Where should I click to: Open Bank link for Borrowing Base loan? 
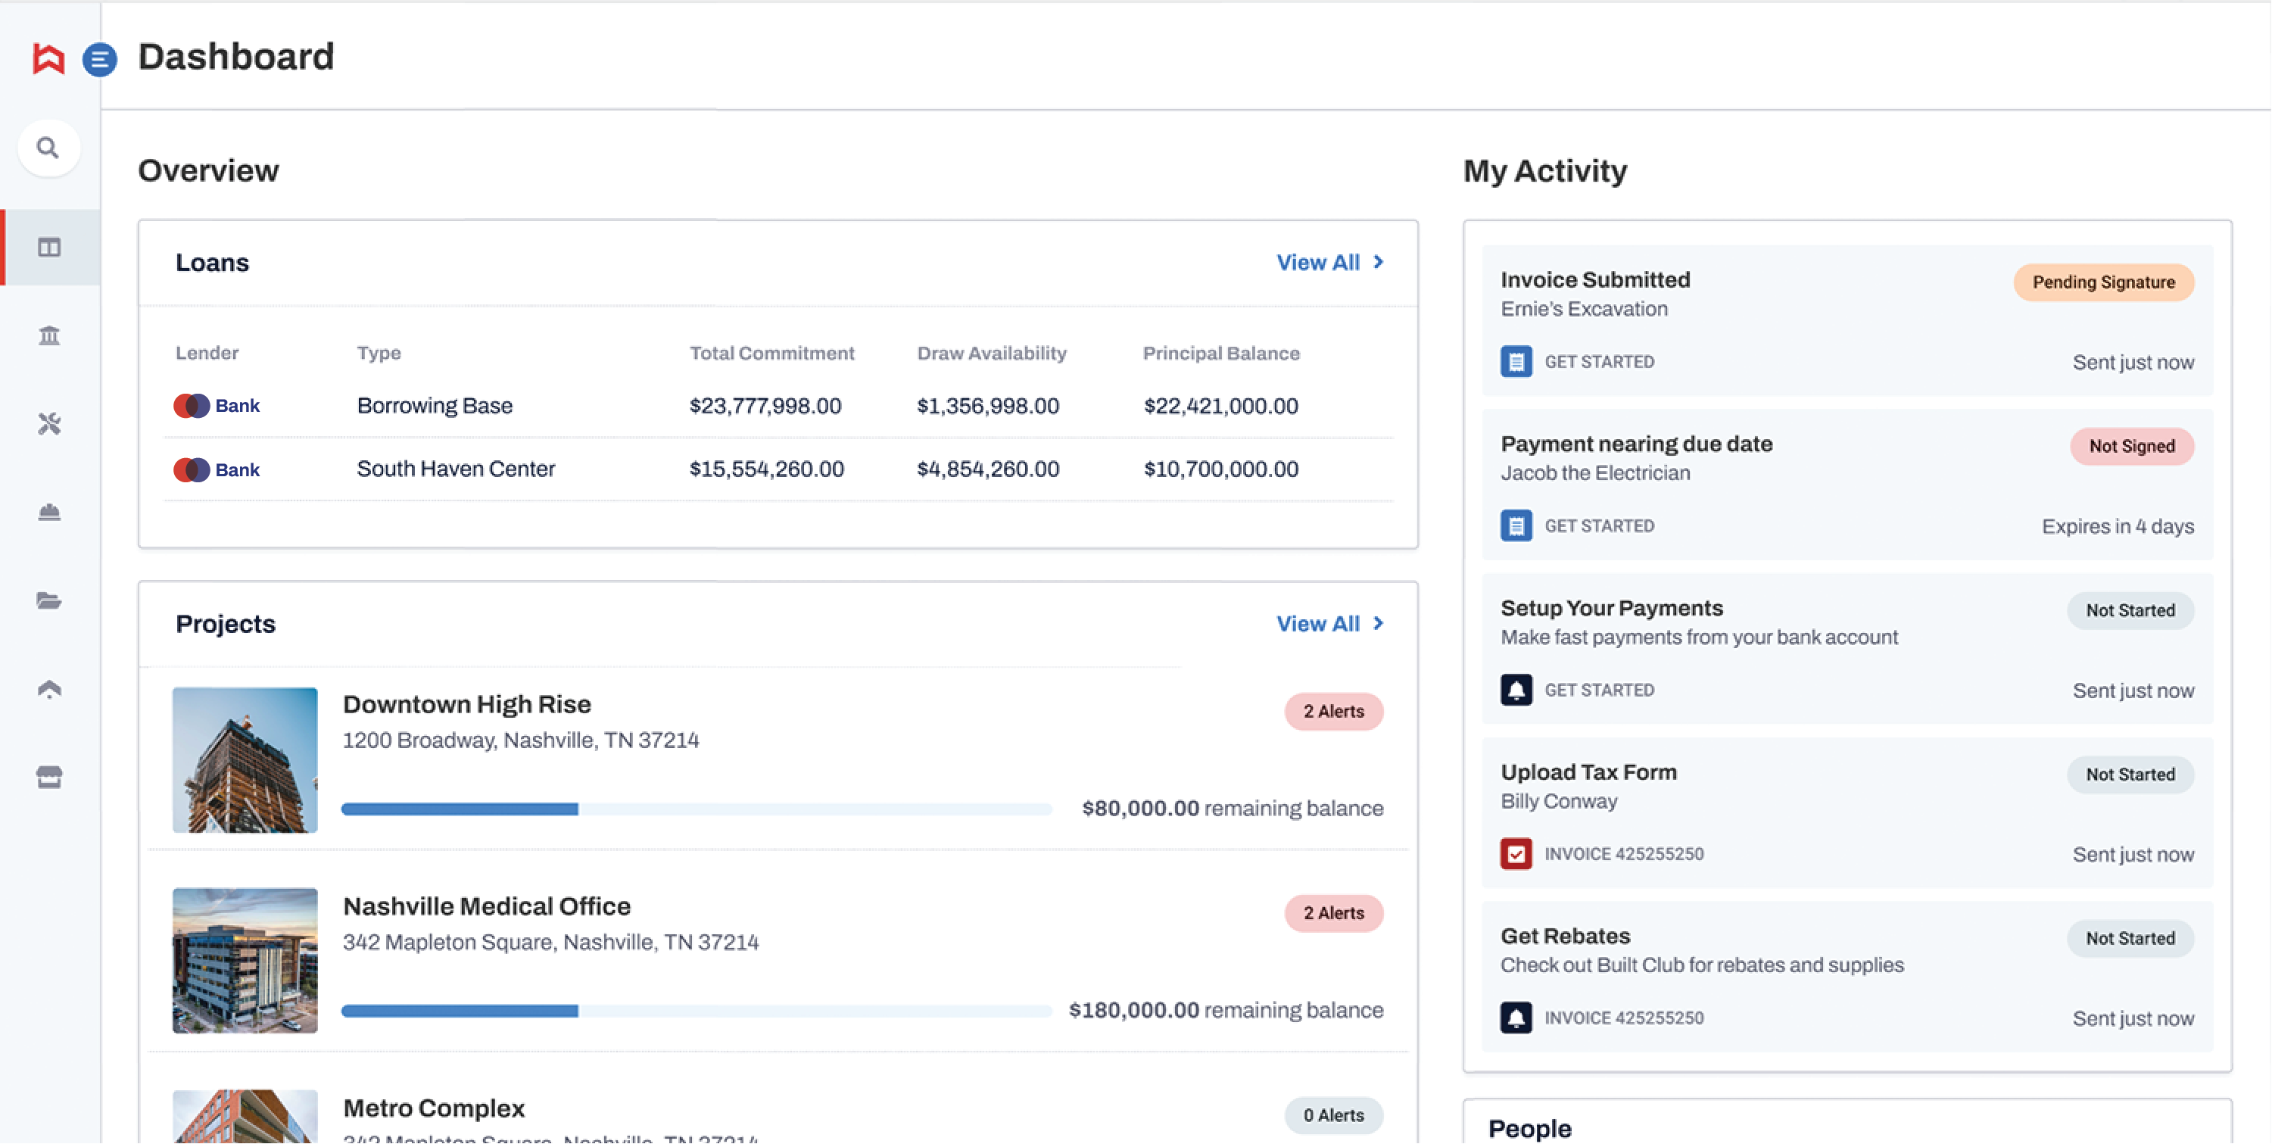237,406
